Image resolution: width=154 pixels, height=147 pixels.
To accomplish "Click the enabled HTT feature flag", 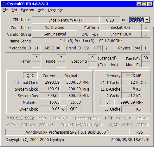I will point(109,118).
